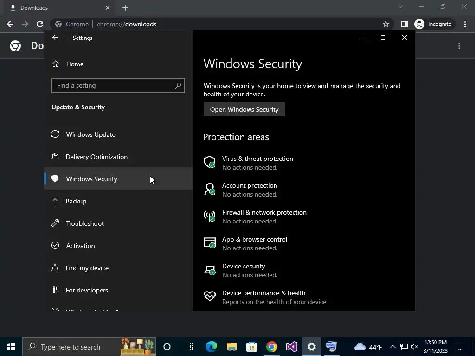Viewport: 475px width, 356px height.
Task: Click the Troubleshoot wrench icon
Action: click(55, 223)
